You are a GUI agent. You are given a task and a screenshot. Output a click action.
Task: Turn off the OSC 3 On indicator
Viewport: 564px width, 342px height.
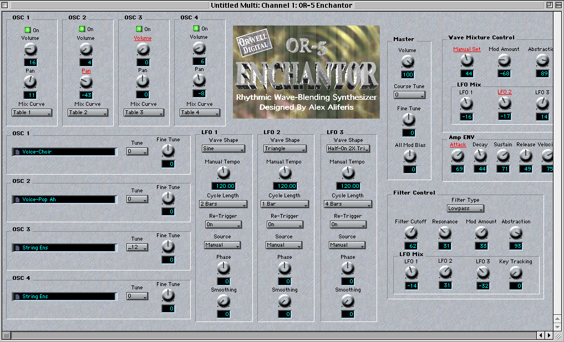pos(139,29)
